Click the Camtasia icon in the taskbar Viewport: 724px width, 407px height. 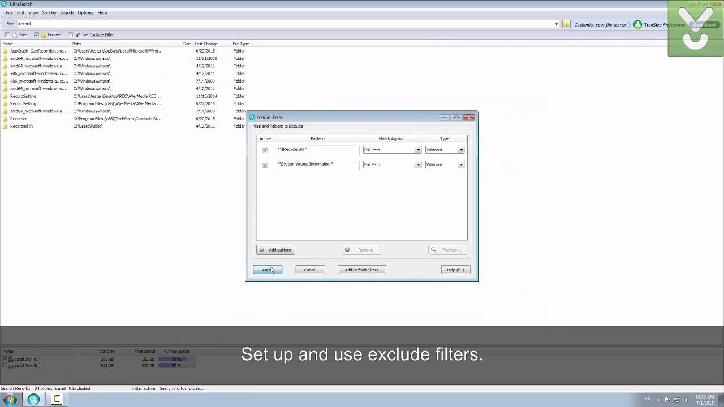[x=57, y=400]
